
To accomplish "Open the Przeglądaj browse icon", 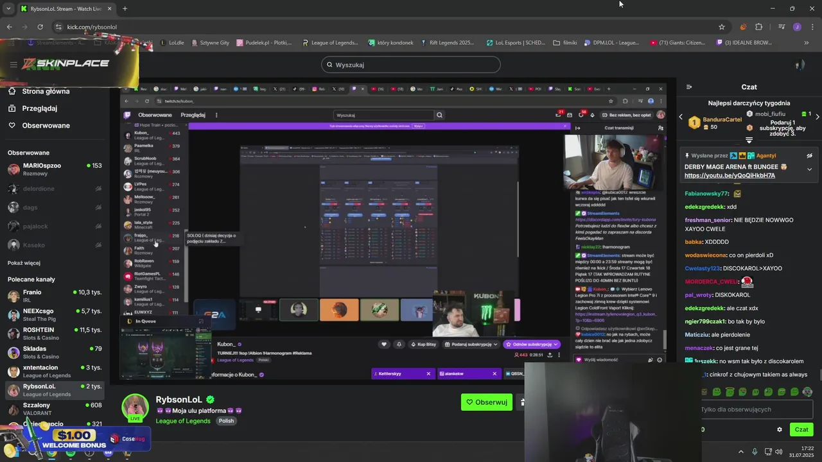I will point(12,108).
